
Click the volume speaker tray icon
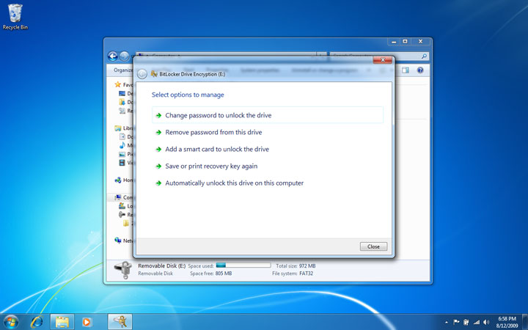[x=486, y=322]
